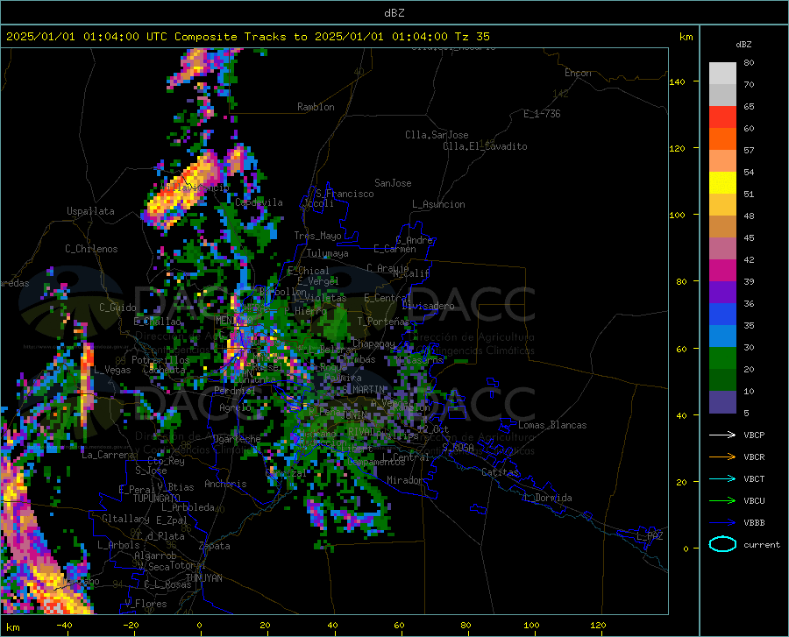Screen dimensions: 789x637
Task: Click the Catitas place label
Action: point(501,472)
